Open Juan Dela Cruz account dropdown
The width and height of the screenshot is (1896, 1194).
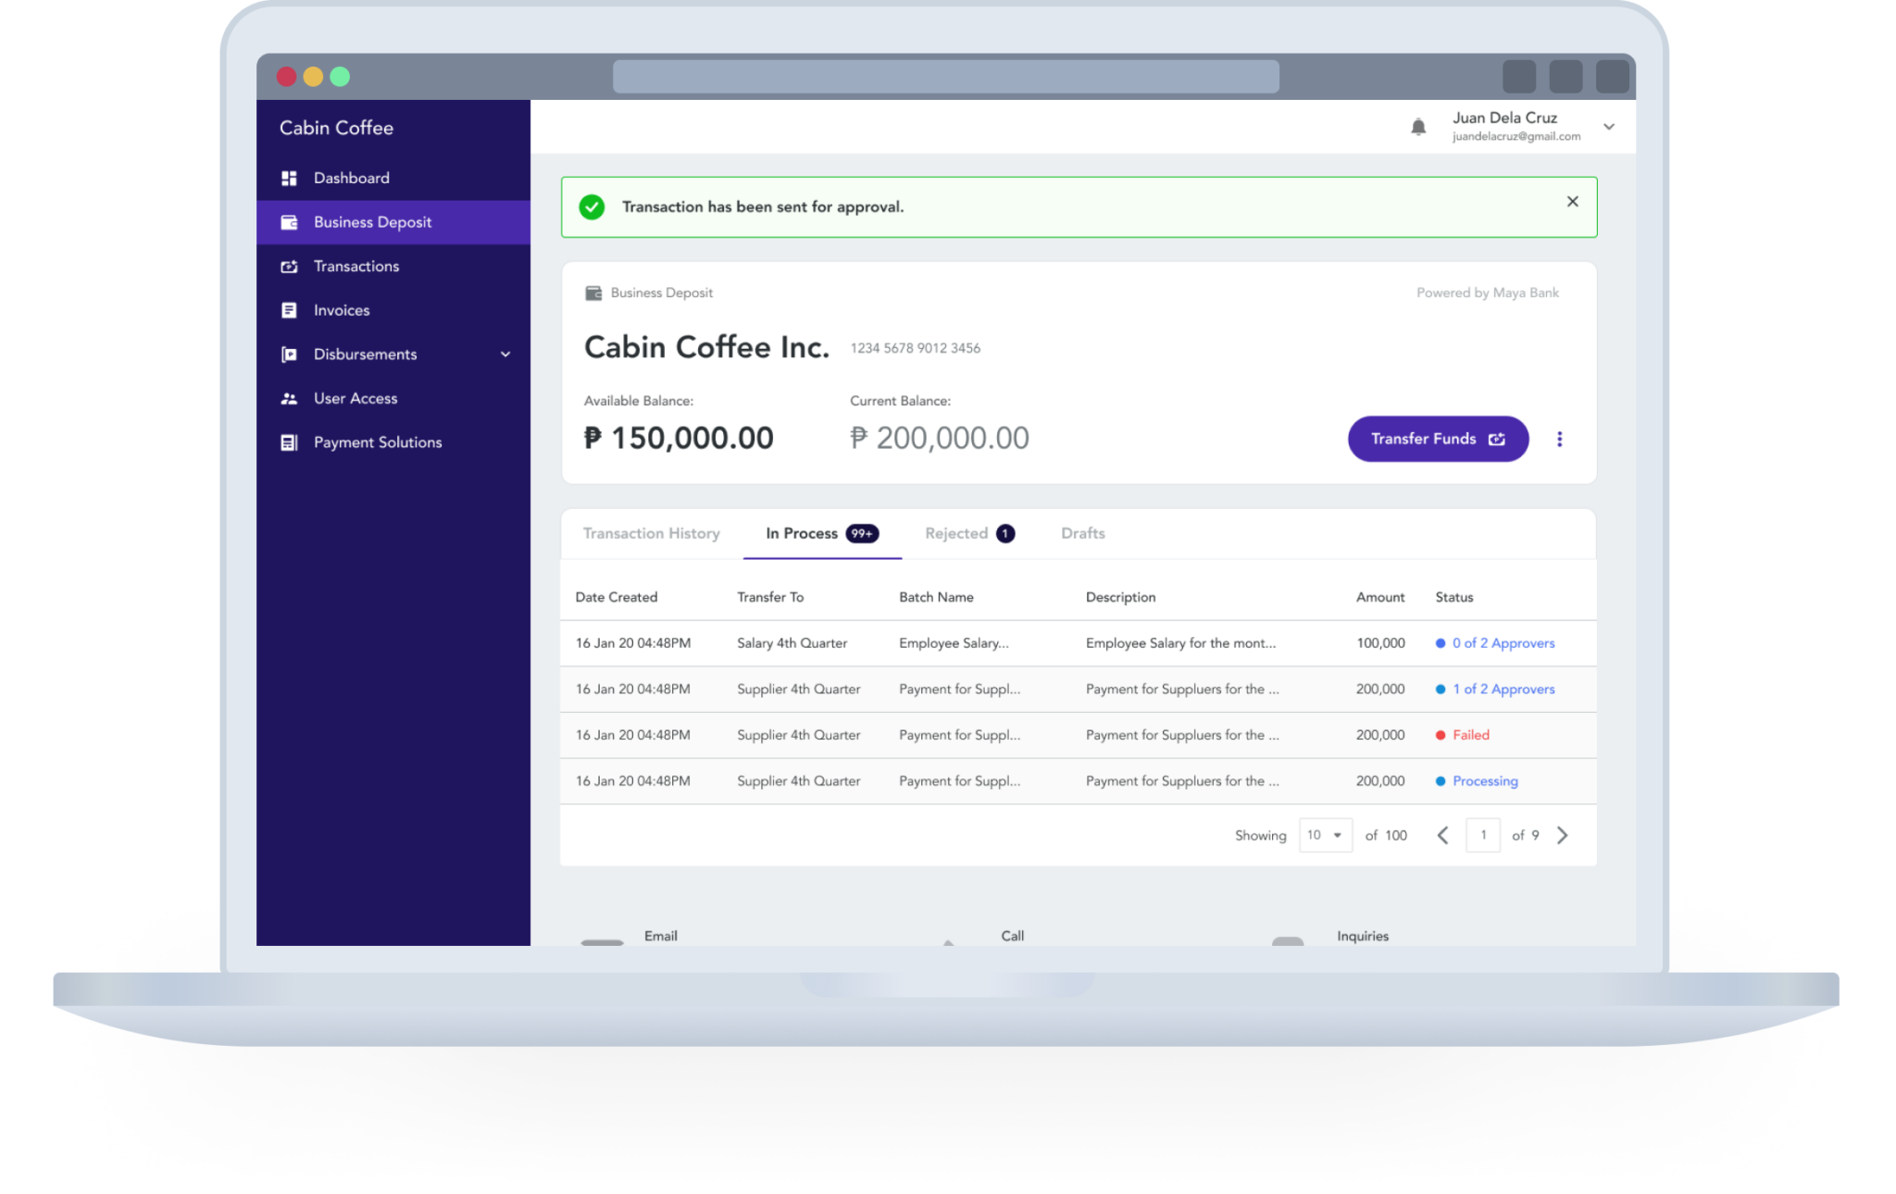click(1609, 126)
